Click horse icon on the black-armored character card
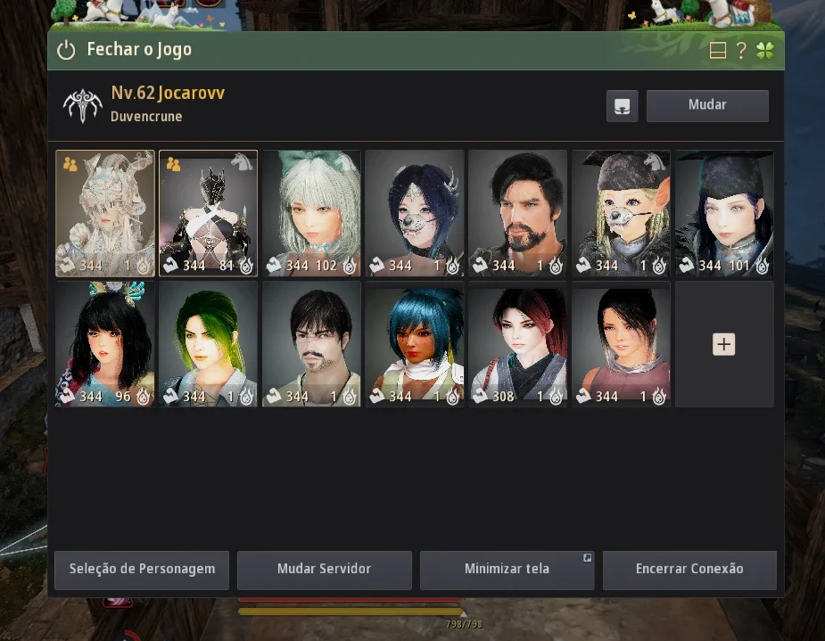The image size is (825, 641). coord(242,162)
